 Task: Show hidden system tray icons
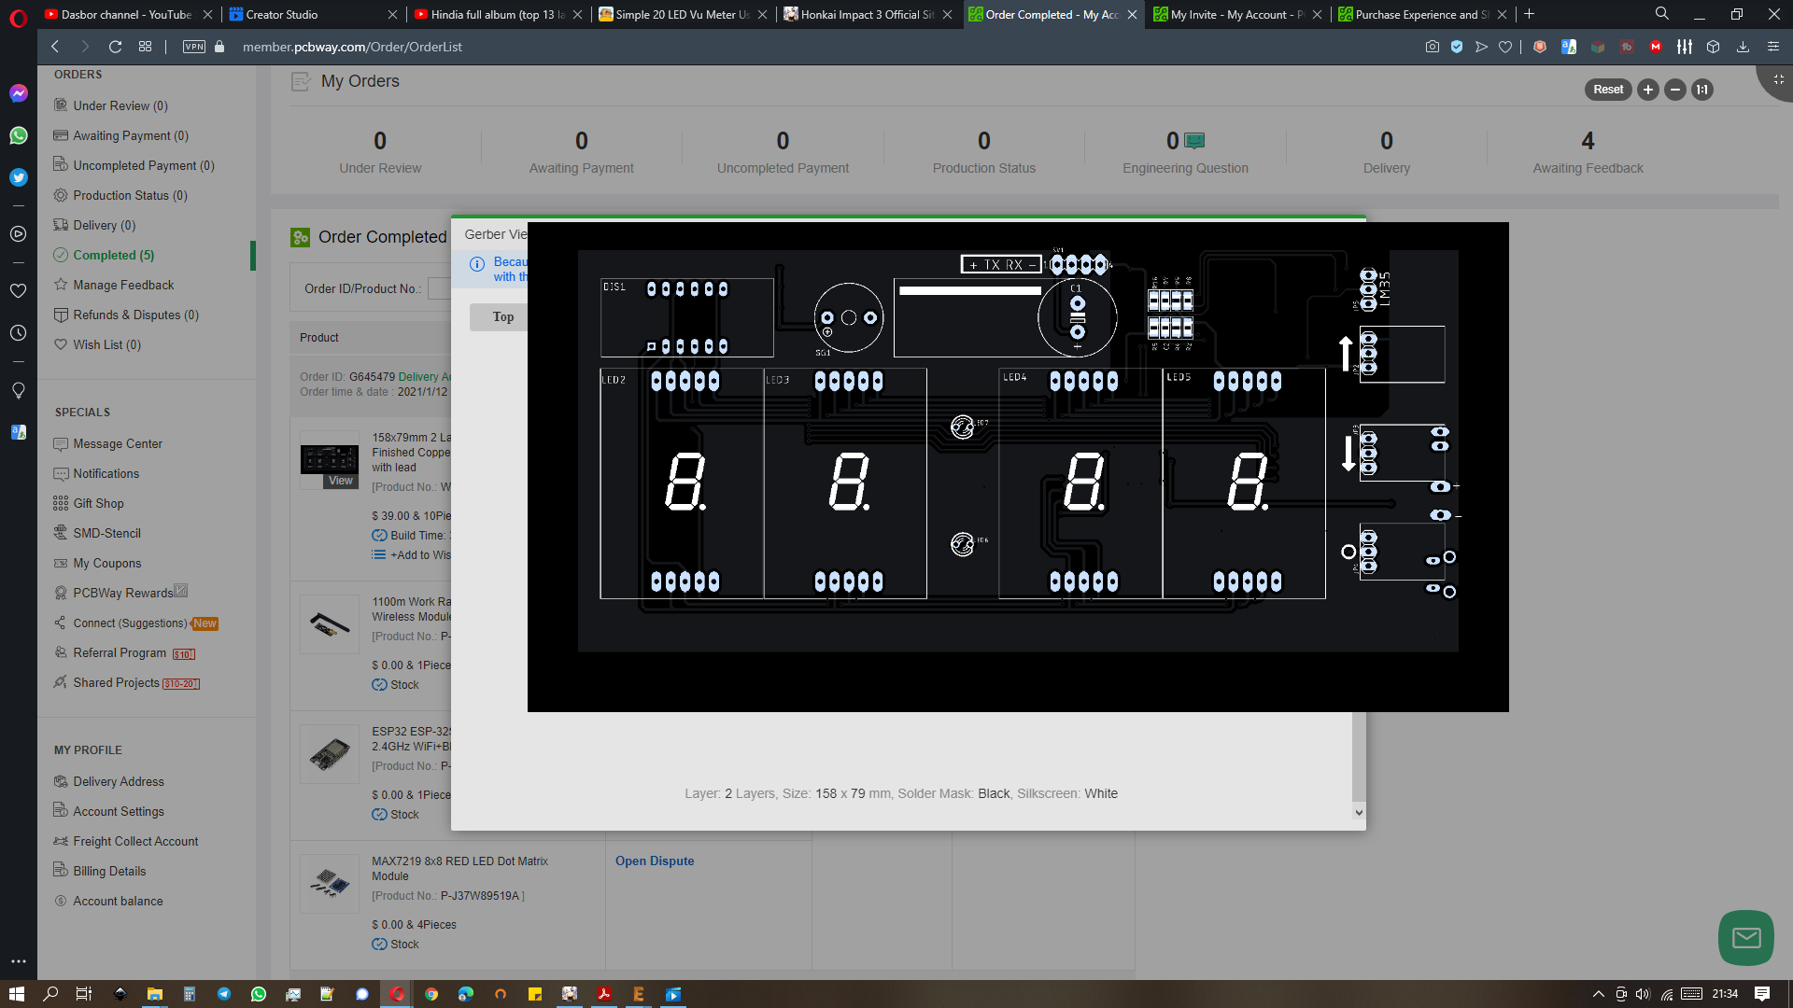coord(1598,994)
